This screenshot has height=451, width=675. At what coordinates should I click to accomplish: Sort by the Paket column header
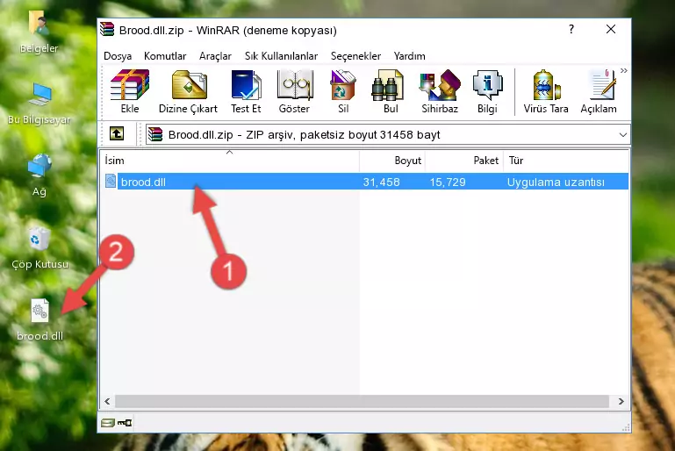[x=464, y=160]
